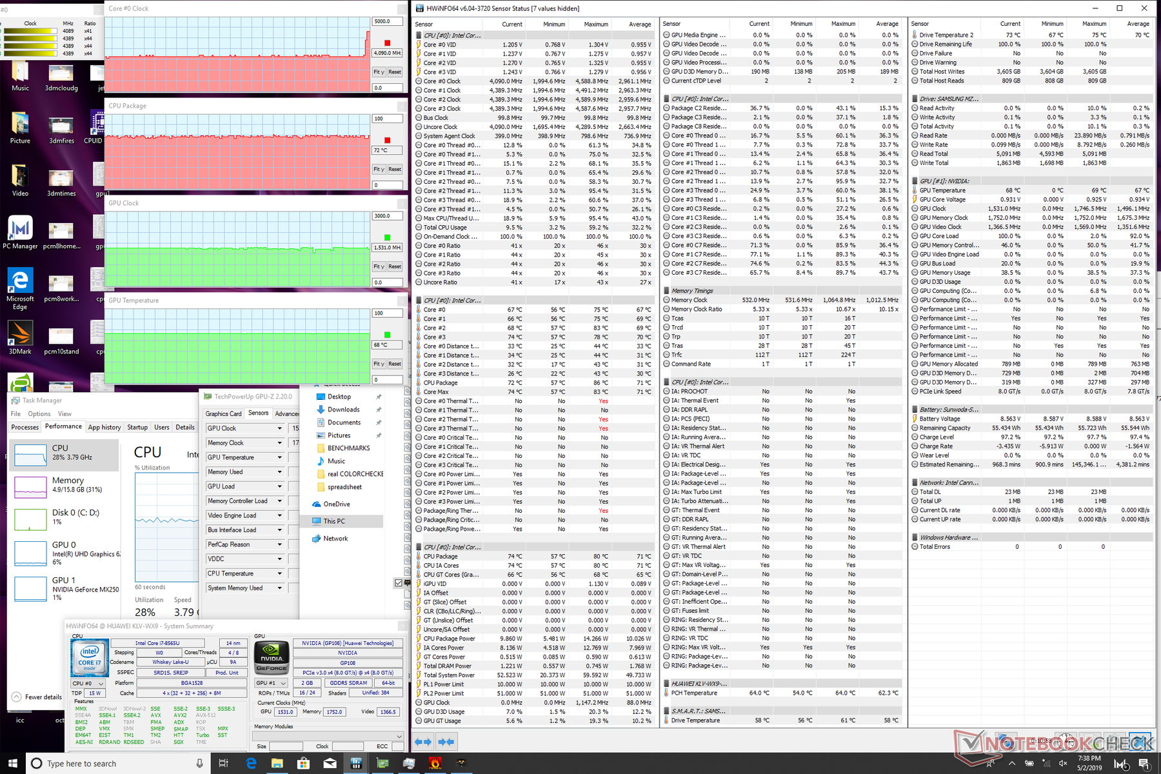Switch to the FurMark taskbar icon
Image resolution: width=1161 pixels, height=774 pixels.
(435, 763)
